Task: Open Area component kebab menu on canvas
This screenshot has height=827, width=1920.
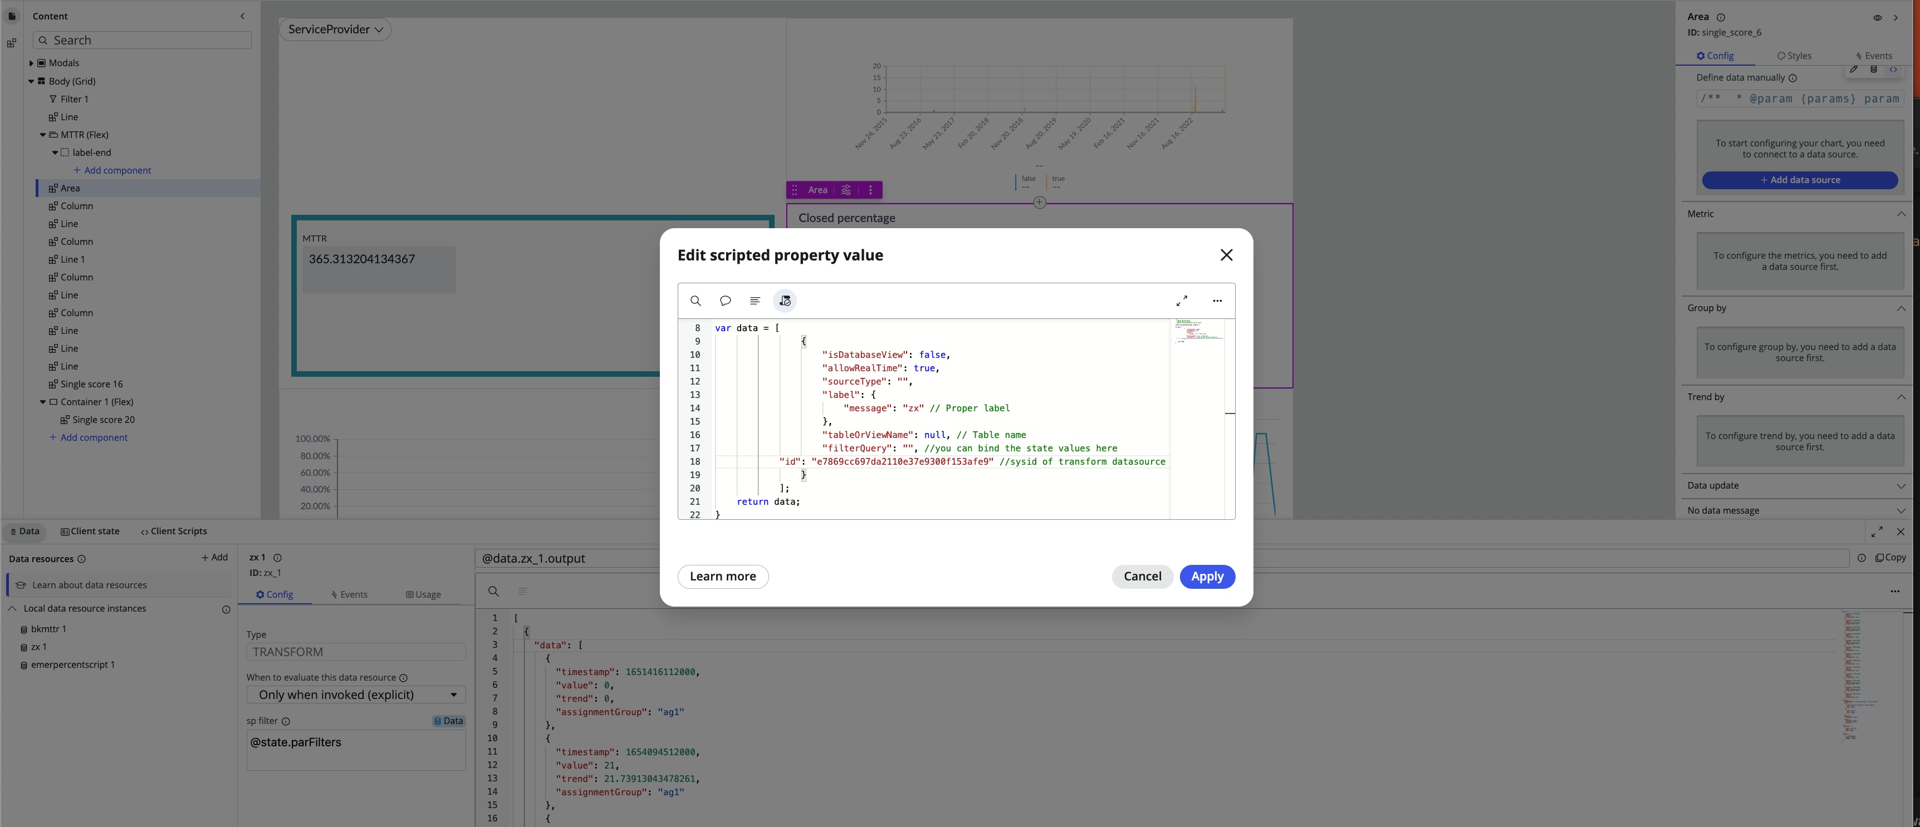Action: click(x=870, y=190)
